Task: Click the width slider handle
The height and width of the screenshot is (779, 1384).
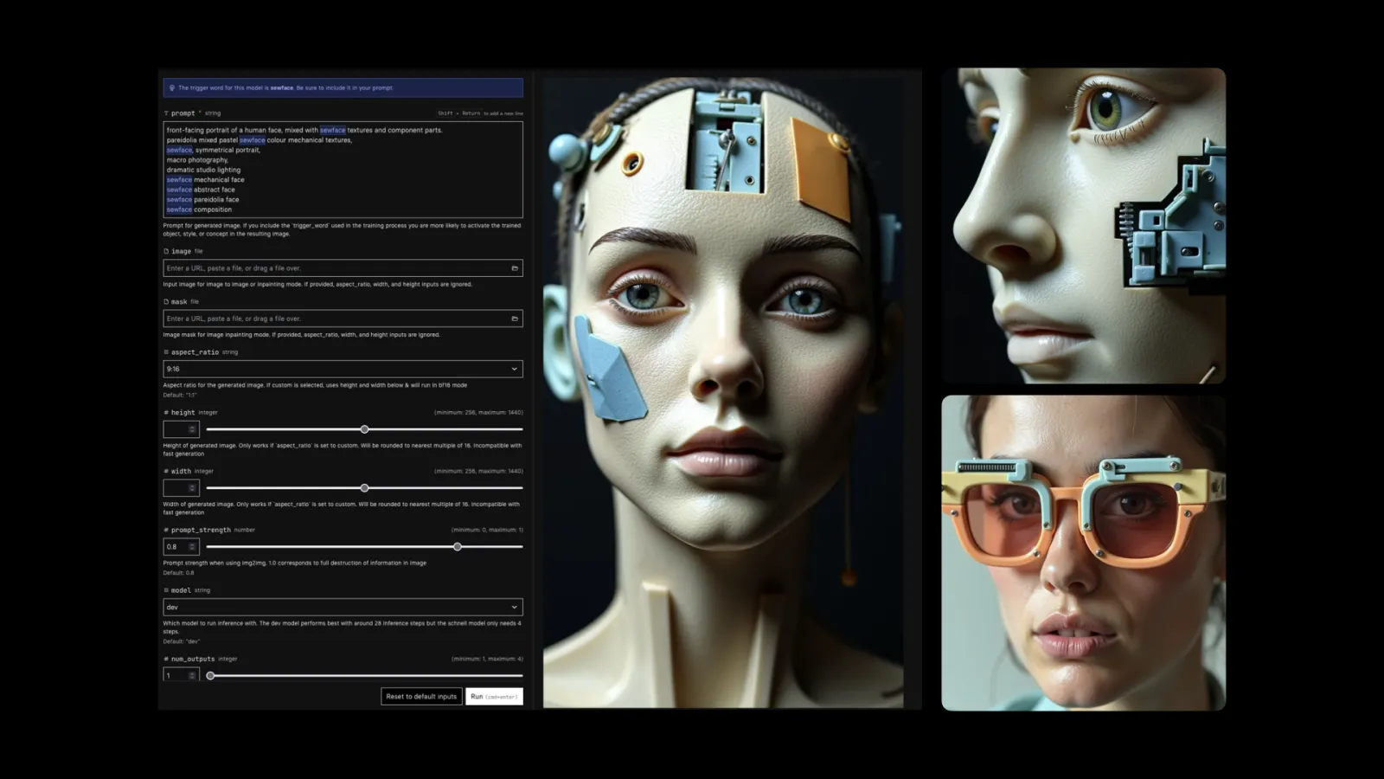Action: (364, 488)
